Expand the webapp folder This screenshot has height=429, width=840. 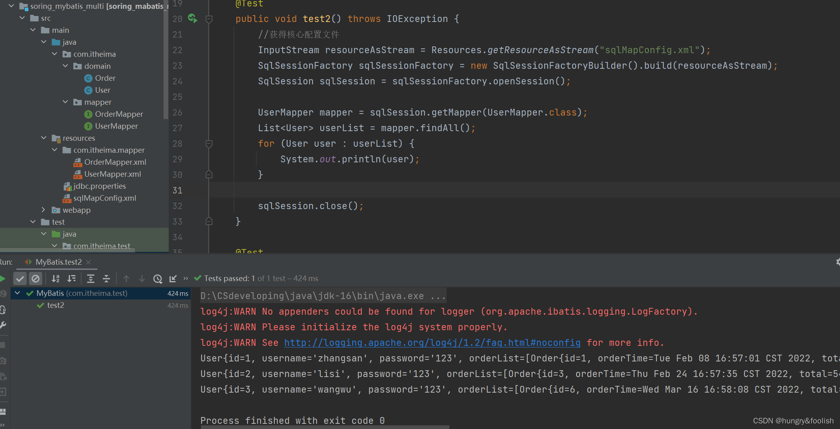click(x=44, y=210)
